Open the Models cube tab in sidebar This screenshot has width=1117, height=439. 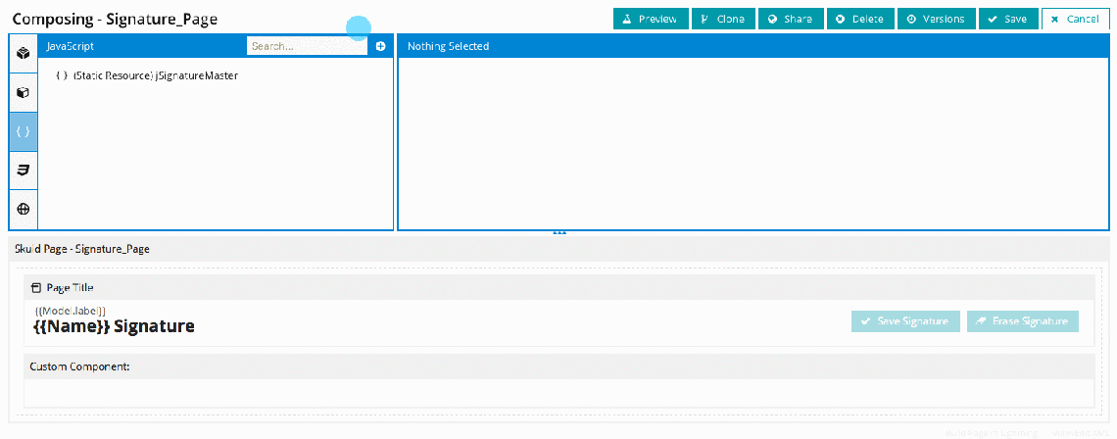[x=23, y=93]
